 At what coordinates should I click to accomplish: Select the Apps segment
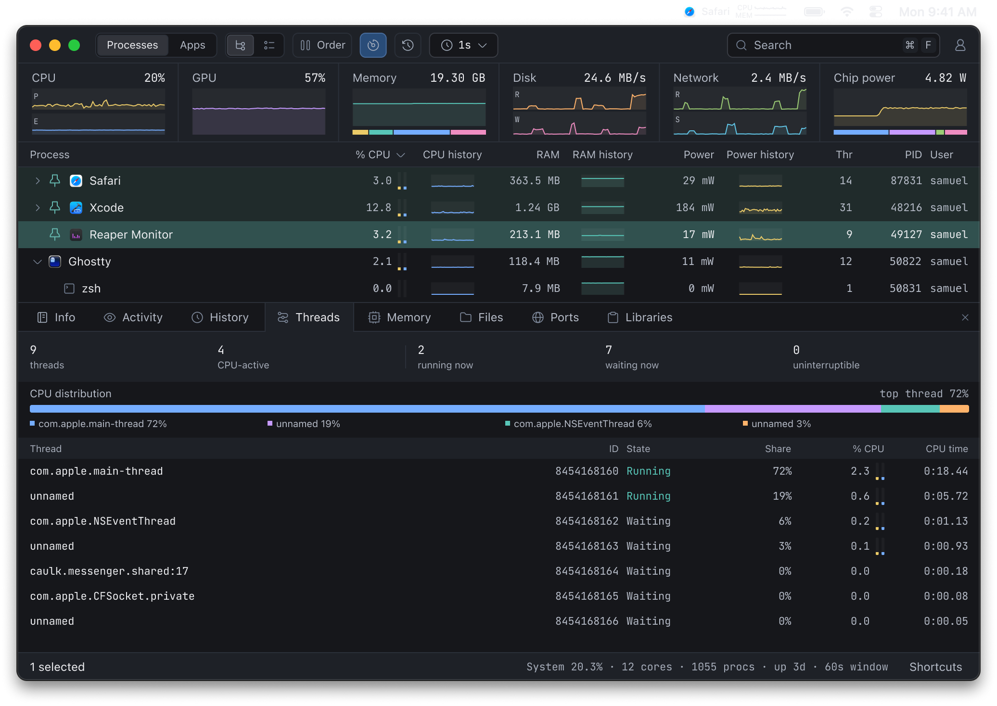tap(192, 45)
